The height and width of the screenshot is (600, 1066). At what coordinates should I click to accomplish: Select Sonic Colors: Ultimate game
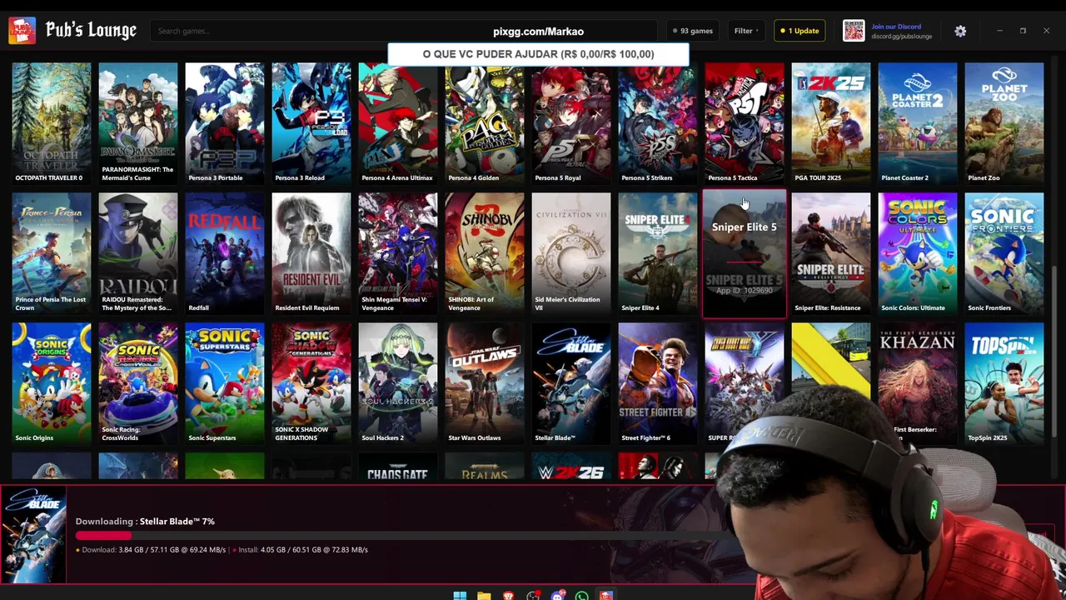click(x=918, y=253)
